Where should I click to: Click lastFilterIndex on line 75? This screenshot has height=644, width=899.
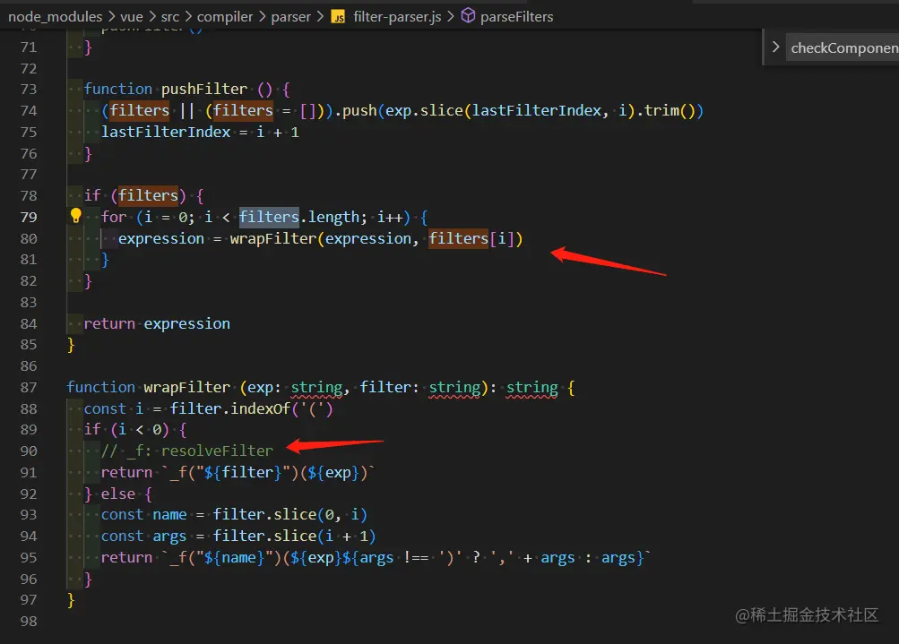166,132
